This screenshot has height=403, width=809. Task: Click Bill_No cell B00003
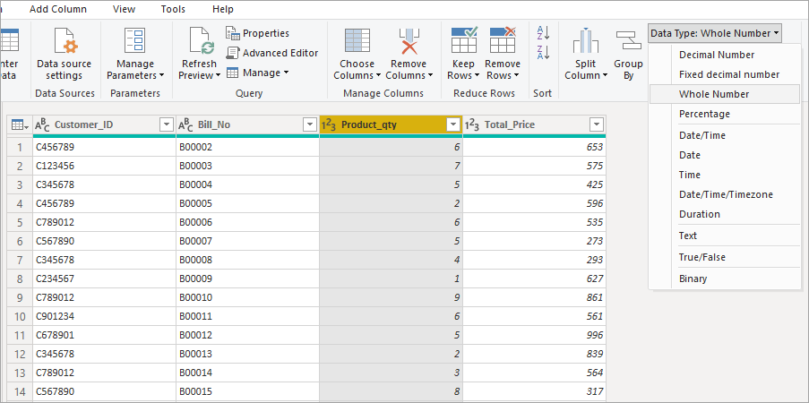point(247,167)
